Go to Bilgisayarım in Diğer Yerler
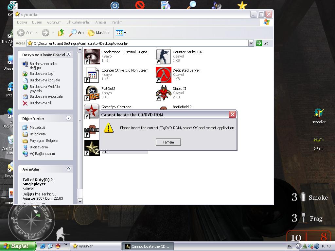335x251 pixels. coord(39,147)
